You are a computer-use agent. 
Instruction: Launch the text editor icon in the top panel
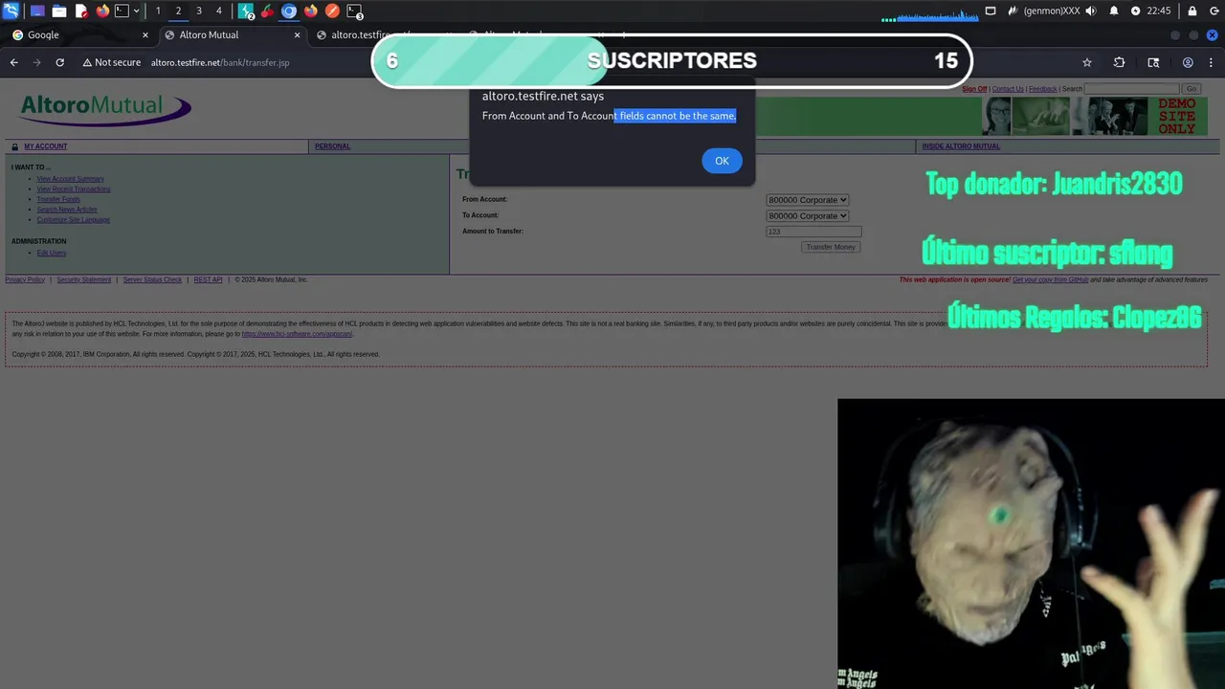81,11
